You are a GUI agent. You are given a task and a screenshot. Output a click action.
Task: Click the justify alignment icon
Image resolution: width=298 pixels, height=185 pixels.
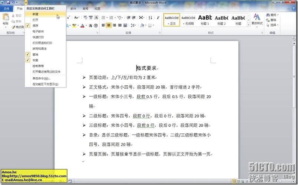tap(120, 25)
